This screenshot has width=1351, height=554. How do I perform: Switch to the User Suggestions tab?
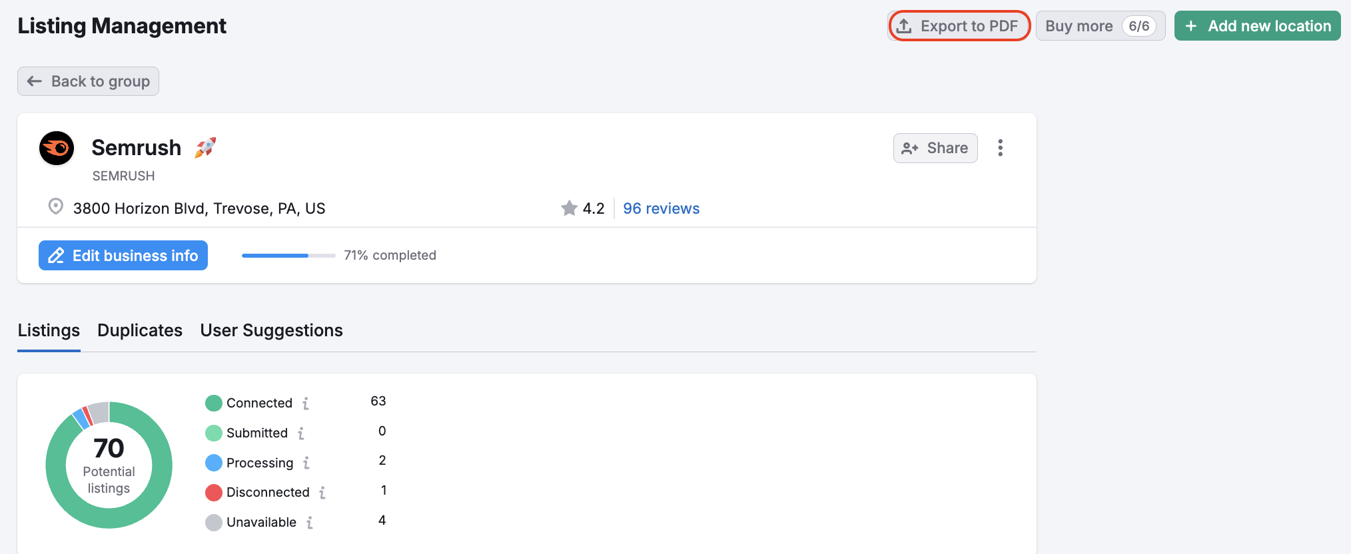(x=271, y=330)
